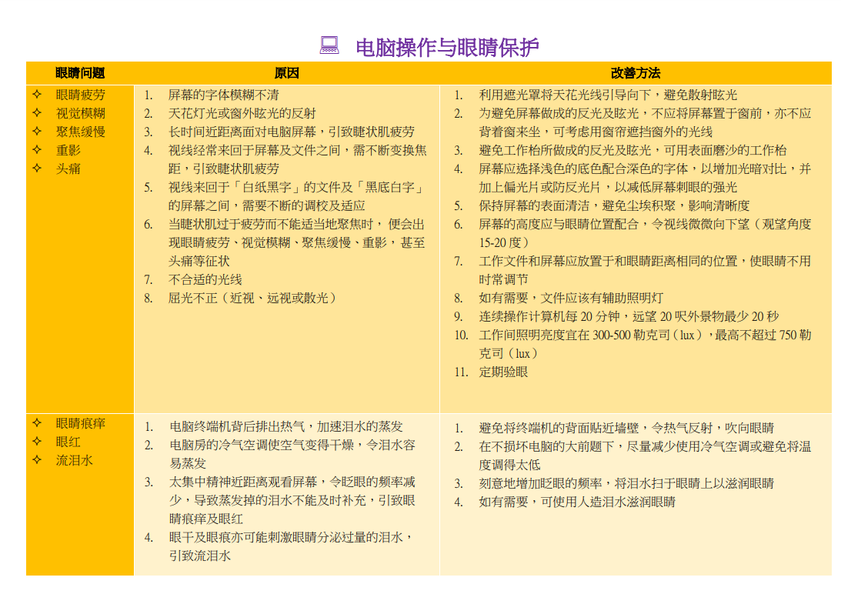The image size is (841, 594).
Task: Select the diamond bullet next to 视觉模糊
Action: pyautogui.click(x=37, y=113)
